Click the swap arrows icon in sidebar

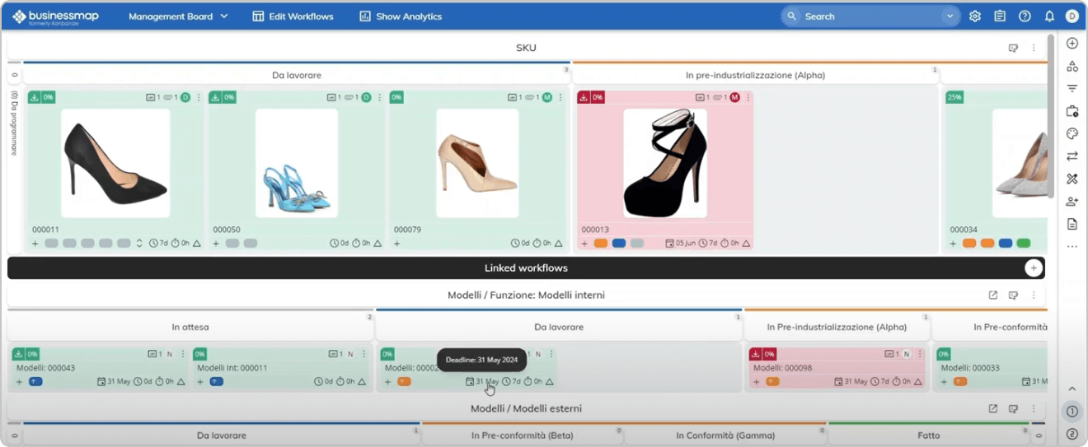click(1072, 156)
